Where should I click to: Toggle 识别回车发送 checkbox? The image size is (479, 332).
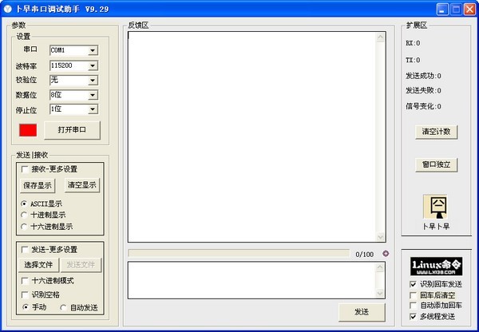click(413, 284)
